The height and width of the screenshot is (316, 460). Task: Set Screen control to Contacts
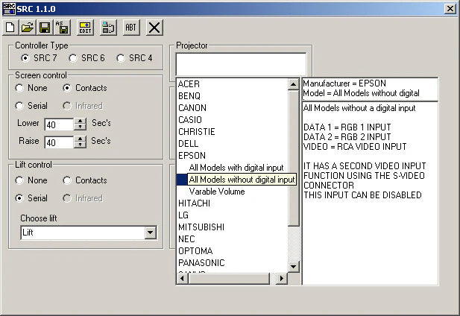[x=85, y=88]
